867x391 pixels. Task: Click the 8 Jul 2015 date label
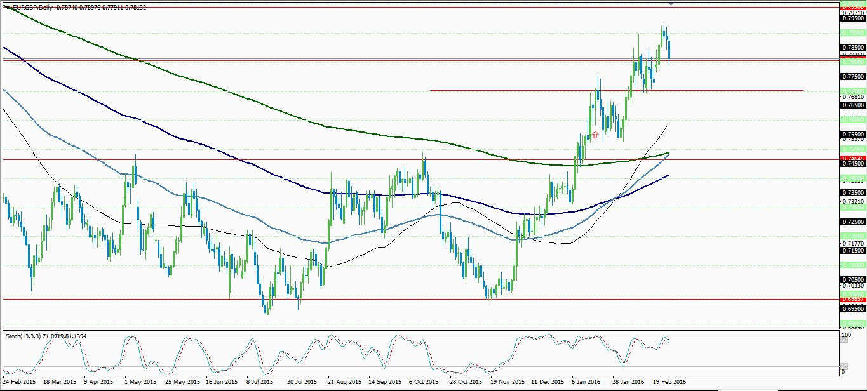(x=260, y=383)
